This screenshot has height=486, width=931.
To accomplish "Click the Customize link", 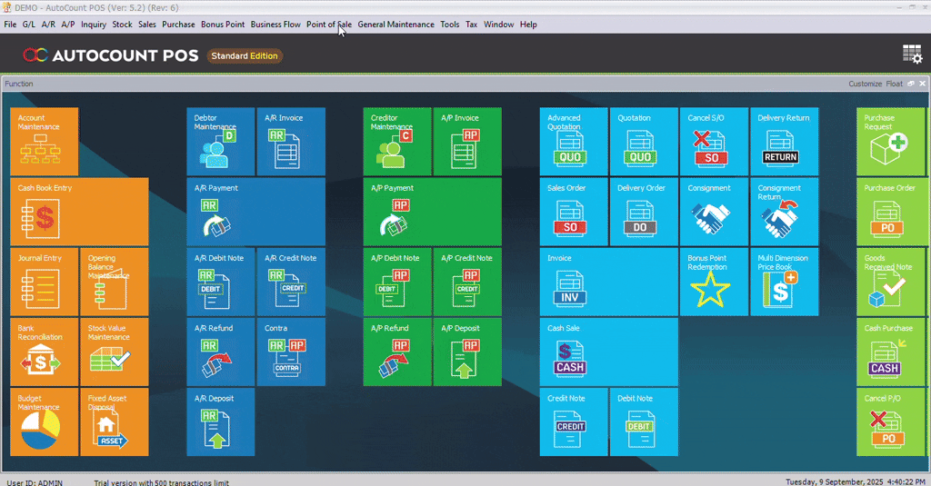I will tap(865, 84).
